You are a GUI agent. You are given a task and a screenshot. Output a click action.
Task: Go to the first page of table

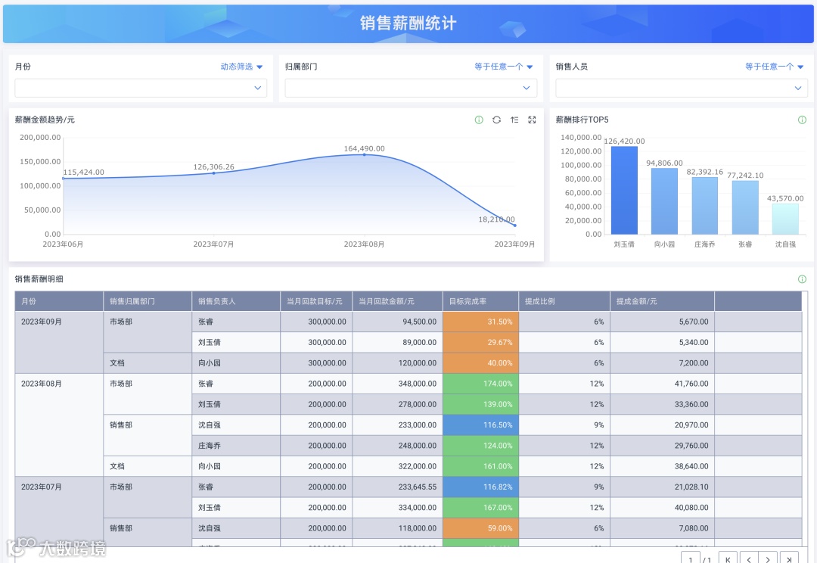click(728, 558)
